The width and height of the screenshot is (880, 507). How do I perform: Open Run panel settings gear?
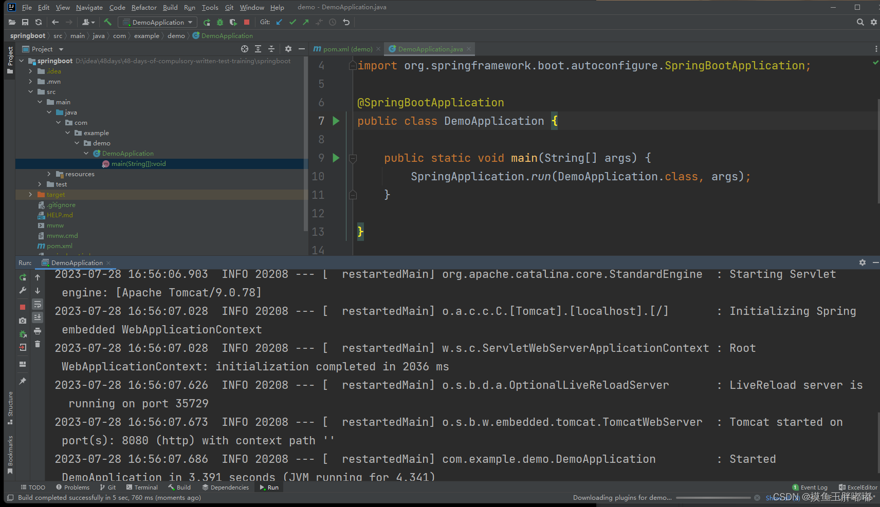click(x=862, y=262)
